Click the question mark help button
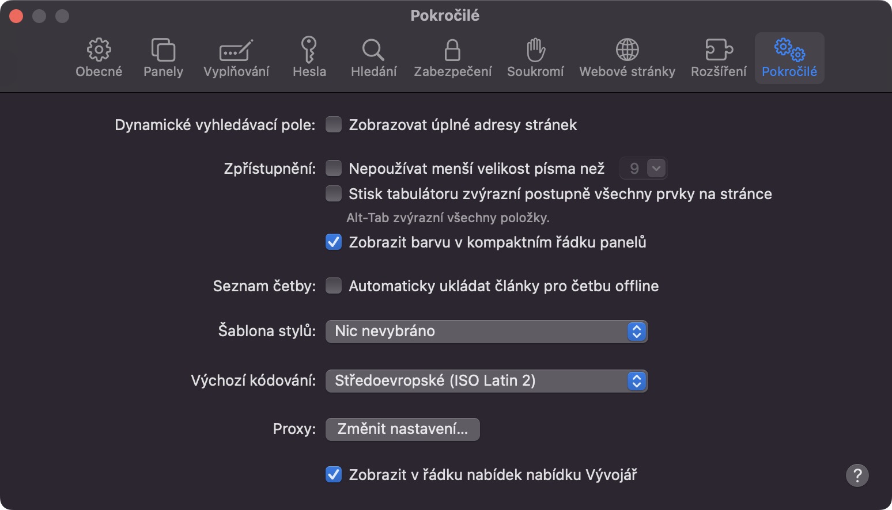This screenshot has width=892, height=510. [x=857, y=475]
